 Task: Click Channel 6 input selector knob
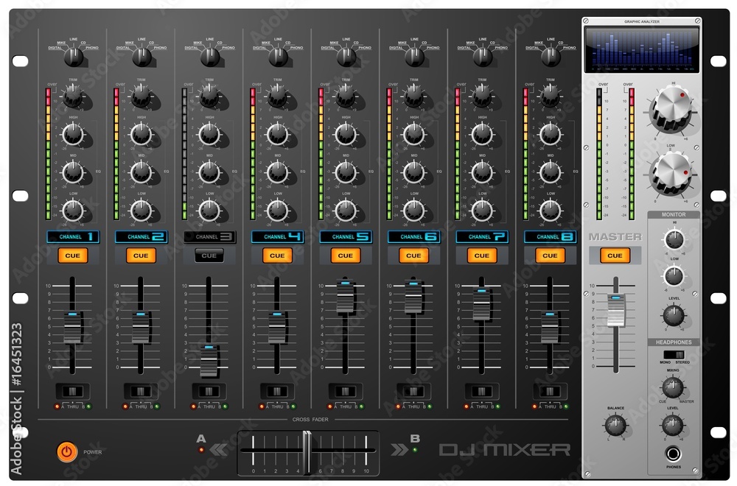[x=414, y=57]
